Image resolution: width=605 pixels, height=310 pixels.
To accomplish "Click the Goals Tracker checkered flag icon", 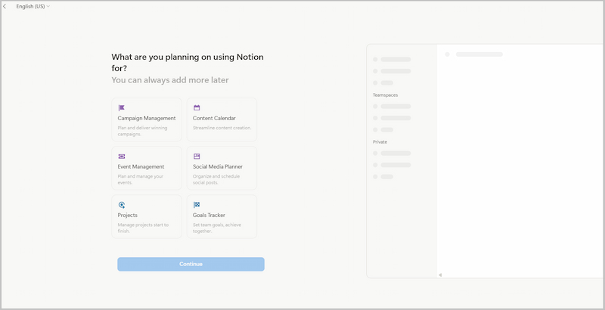I will (x=197, y=205).
